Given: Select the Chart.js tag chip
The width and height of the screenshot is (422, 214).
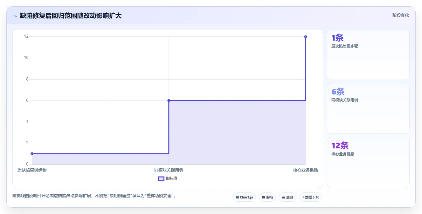Looking at the screenshot, I should (244, 197).
